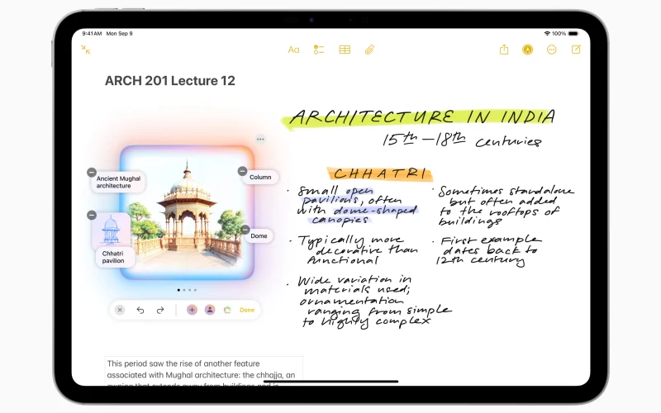Tap the battery indicator in status bar
This screenshot has height=413, width=661.
tap(573, 33)
